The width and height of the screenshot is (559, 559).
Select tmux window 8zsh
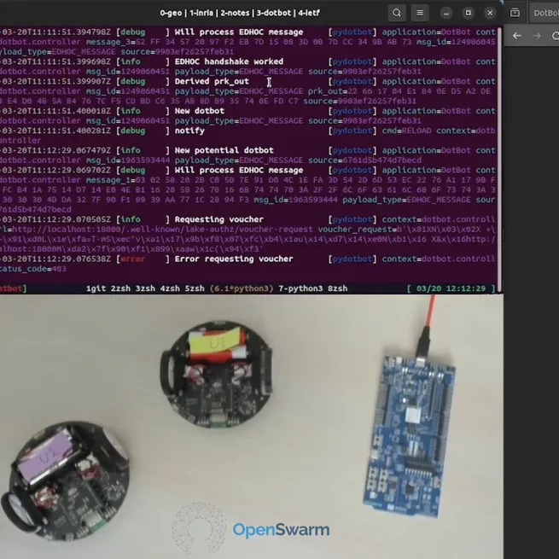(x=337, y=288)
